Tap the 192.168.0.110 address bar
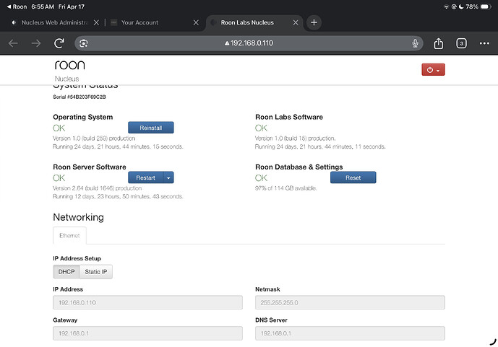 pos(249,43)
